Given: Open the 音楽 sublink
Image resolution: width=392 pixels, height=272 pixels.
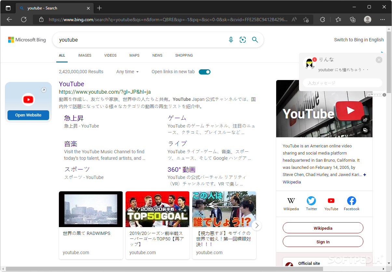Looking at the screenshot, I should coord(71,144).
